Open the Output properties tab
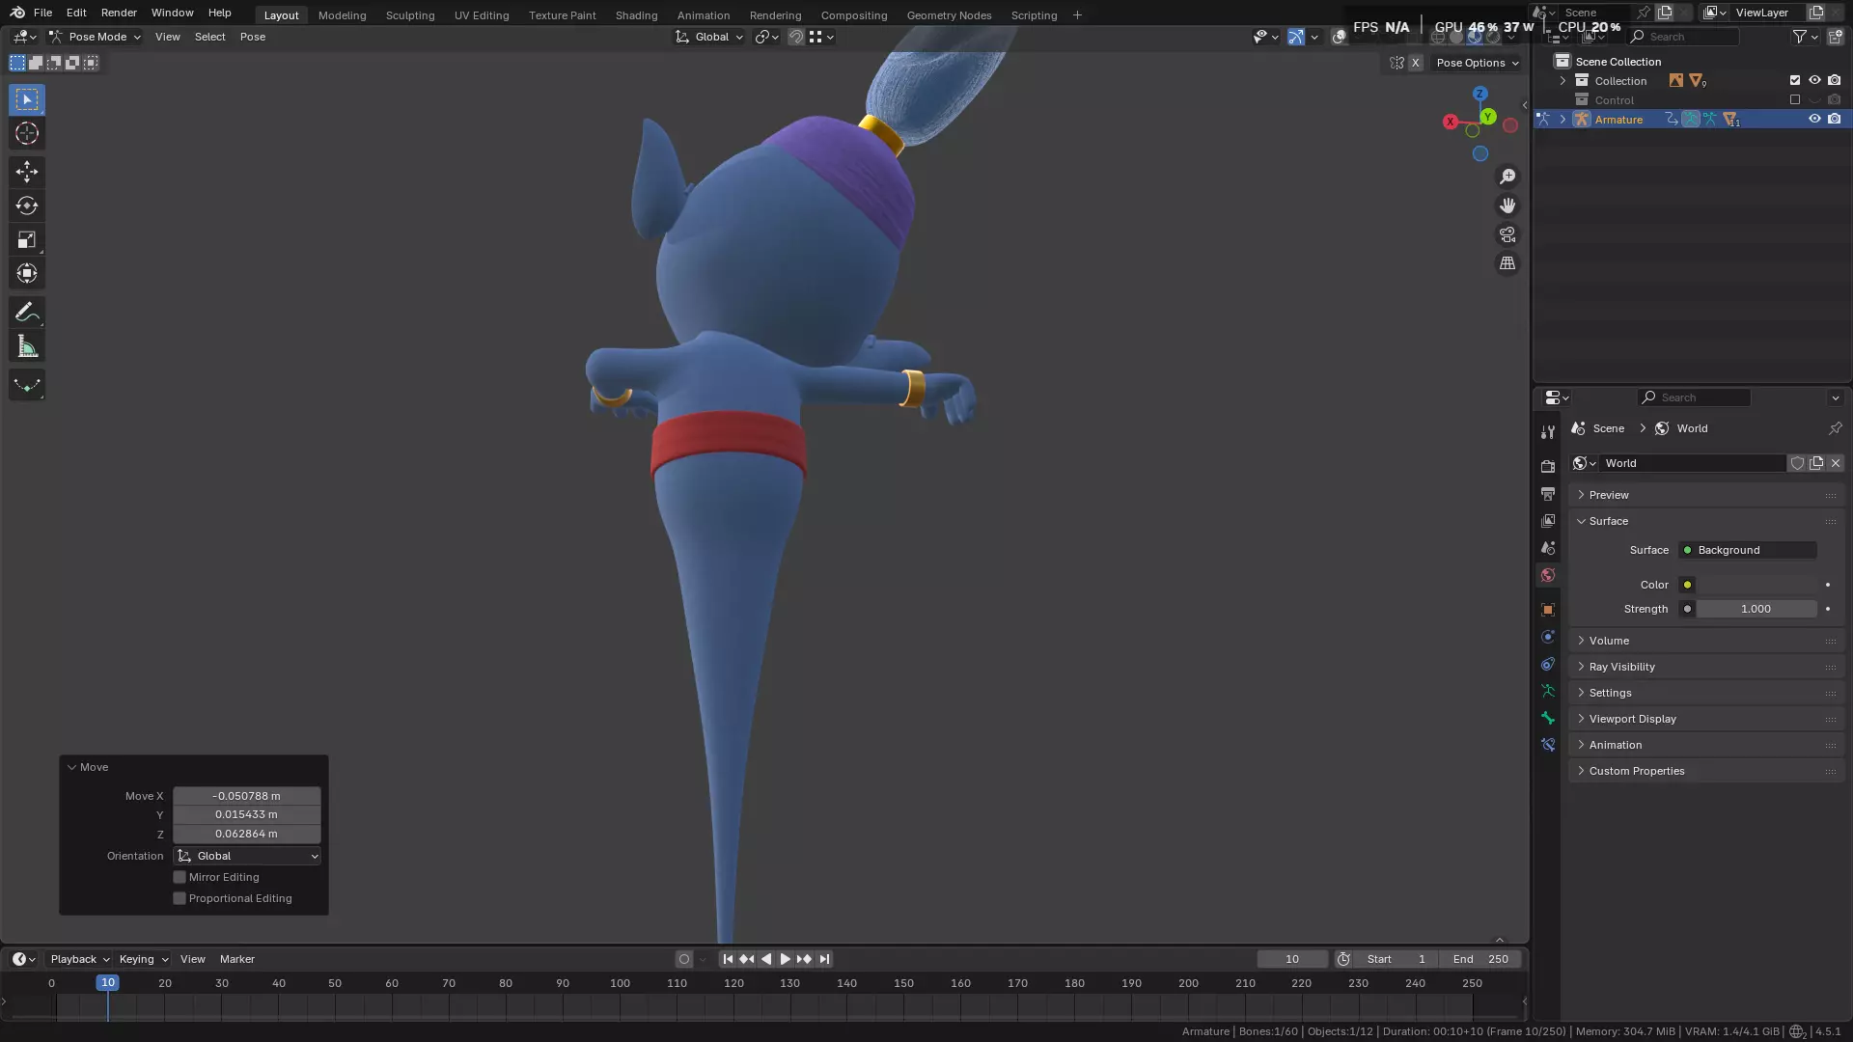Image resolution: width=1853 pixels, height=1042 pixels. [1548, 493]
